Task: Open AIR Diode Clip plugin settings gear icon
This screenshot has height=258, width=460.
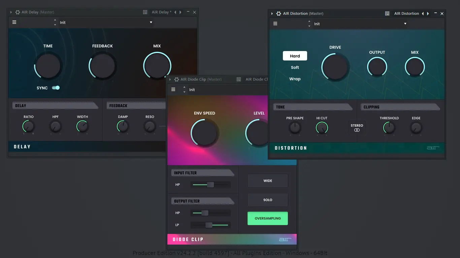Action: [x=176, y=79]
